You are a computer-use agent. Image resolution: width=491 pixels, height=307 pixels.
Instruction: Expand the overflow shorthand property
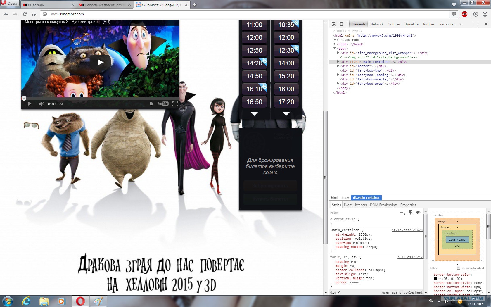pos(354,243)
